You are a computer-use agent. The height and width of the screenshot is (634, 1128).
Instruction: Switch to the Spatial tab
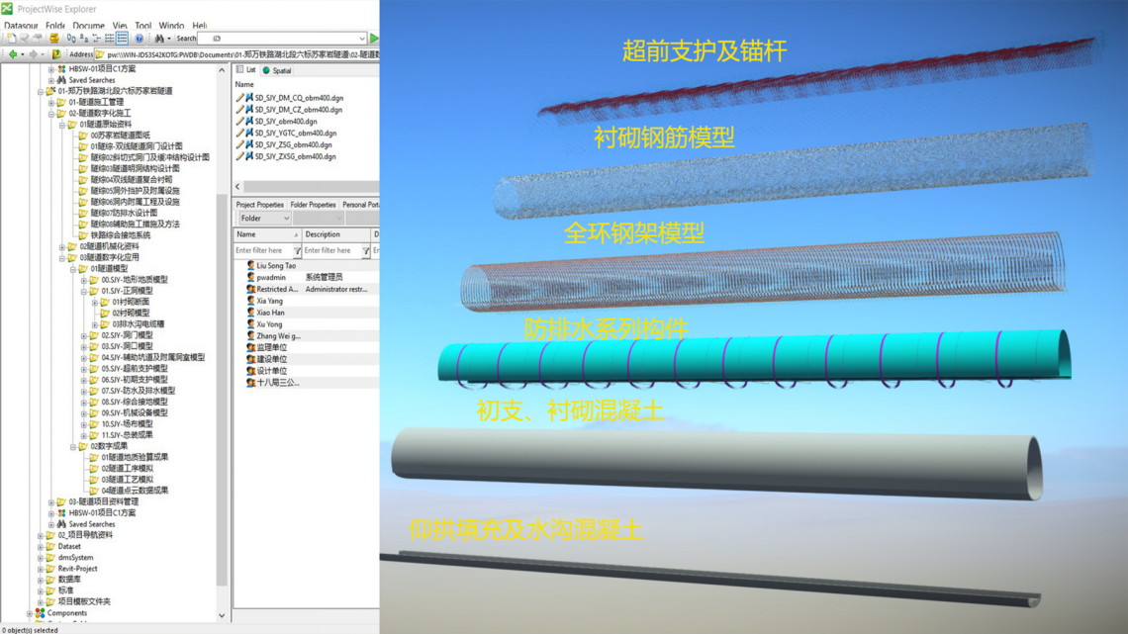[277, 70]
